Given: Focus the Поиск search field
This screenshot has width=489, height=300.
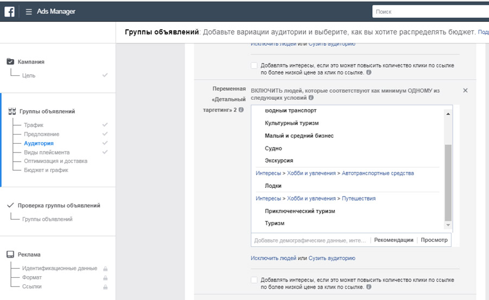Looking at the screenshot, I should tap(430, 11).
